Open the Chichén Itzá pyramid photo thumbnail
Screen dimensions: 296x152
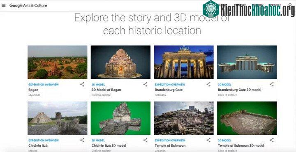click(58, 118)
